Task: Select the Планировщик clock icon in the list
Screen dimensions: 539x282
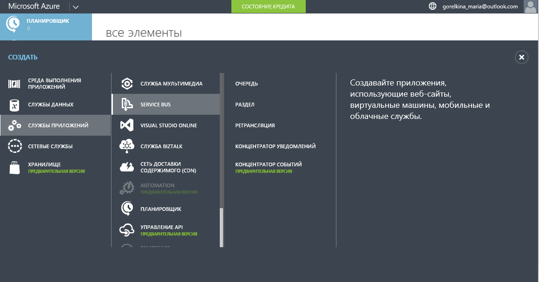Action: coord(126,209)
